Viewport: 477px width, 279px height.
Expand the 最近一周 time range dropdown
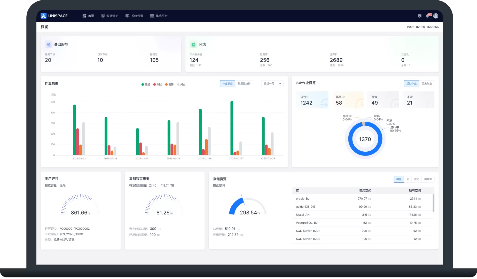[x=272, y=84]
